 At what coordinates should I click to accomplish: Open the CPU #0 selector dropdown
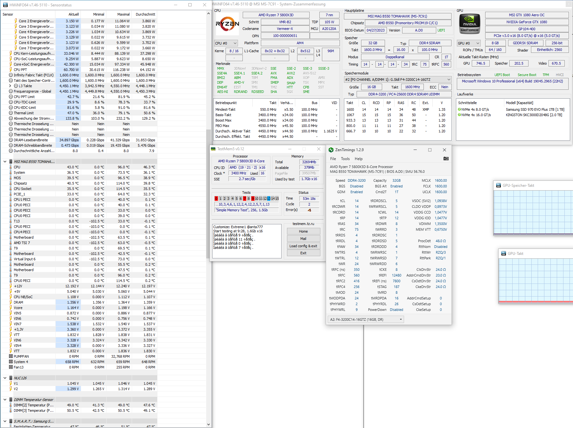[x=226, y=43]
